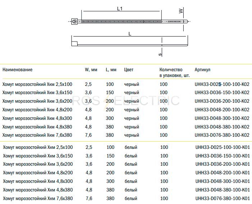
Task: Select article UHH33-D076-380-100-K02
Action: pos(222,135)
